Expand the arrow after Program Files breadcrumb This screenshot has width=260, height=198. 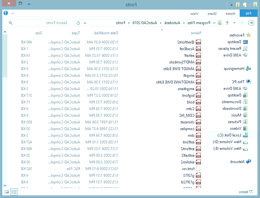pos(184,23)
